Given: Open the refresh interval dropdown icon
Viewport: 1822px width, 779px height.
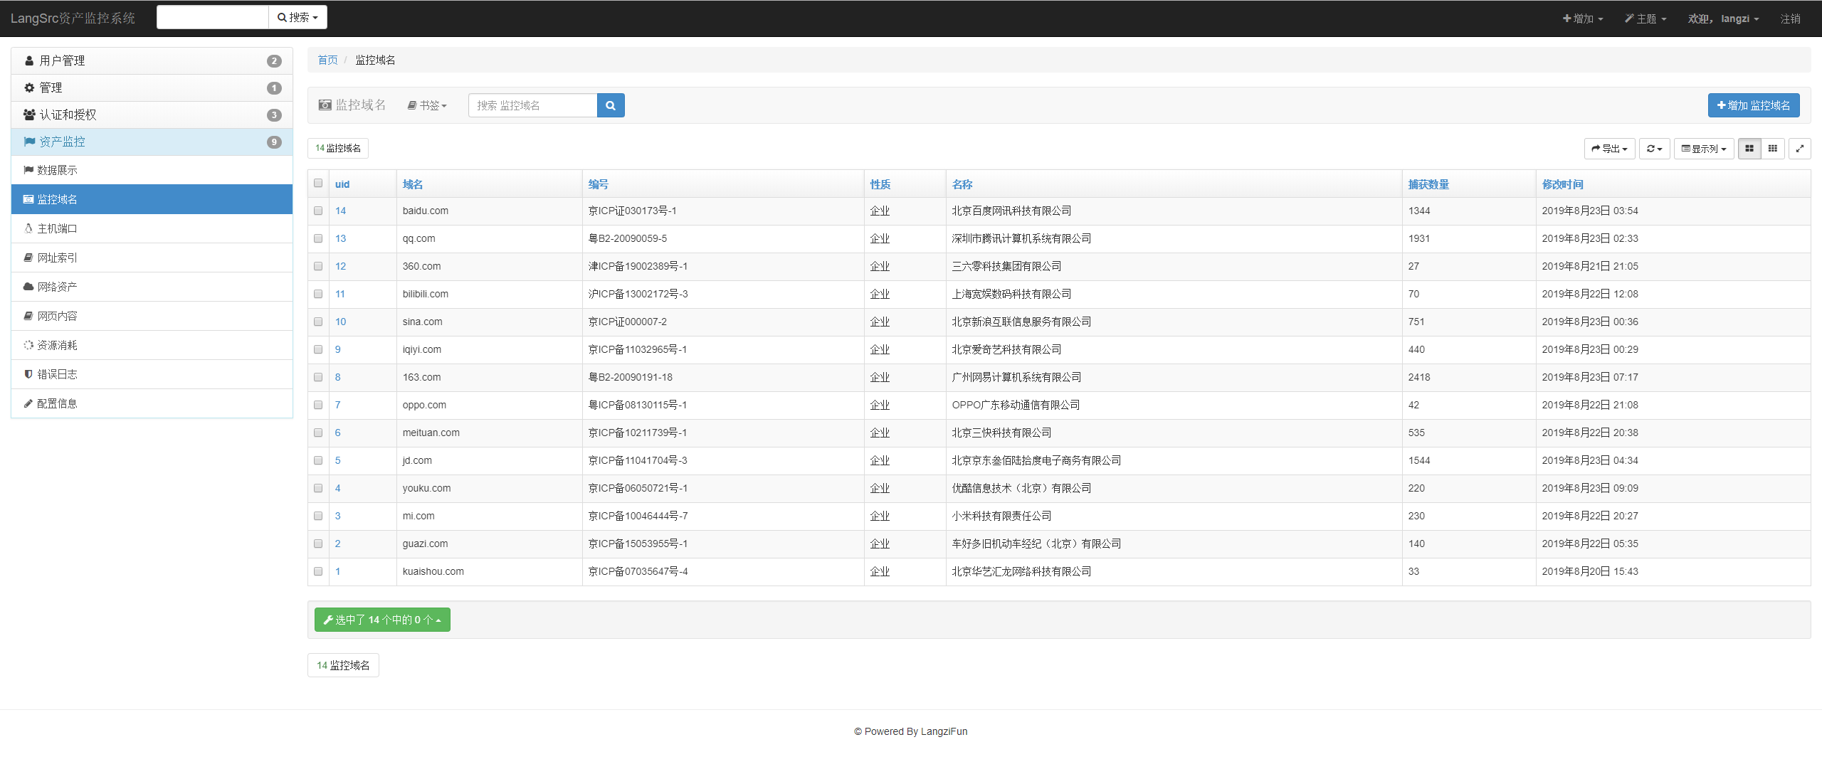Looking at the screenshot, I should [1654, 149].
